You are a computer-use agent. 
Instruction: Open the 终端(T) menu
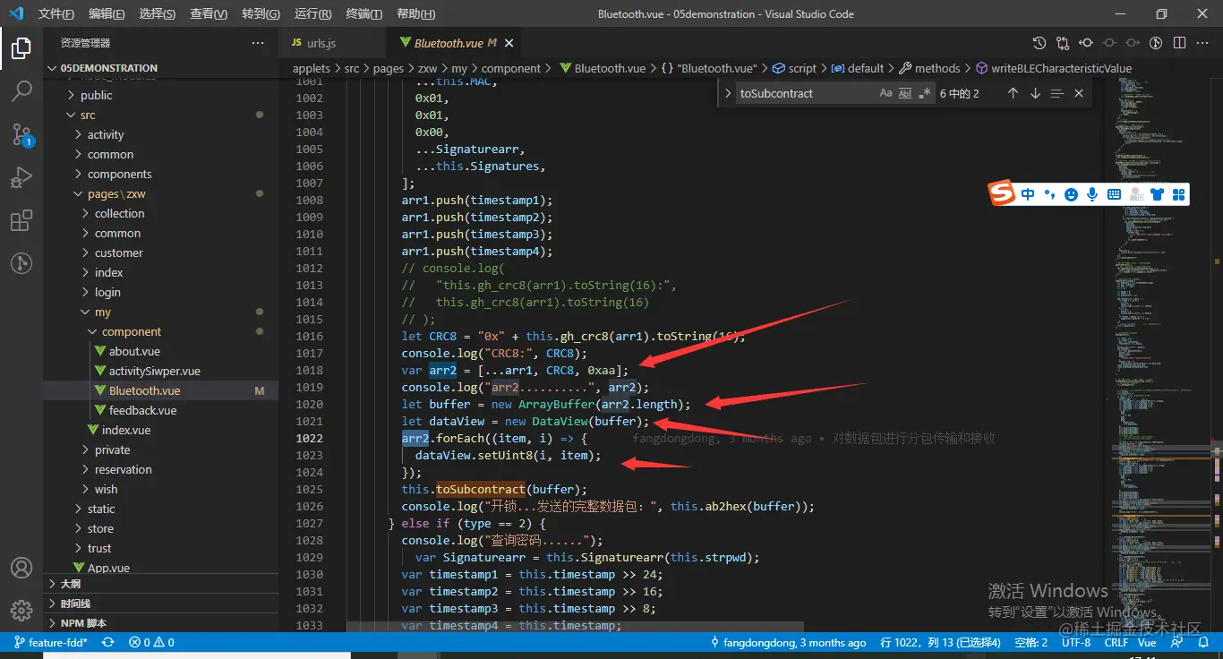363,13
